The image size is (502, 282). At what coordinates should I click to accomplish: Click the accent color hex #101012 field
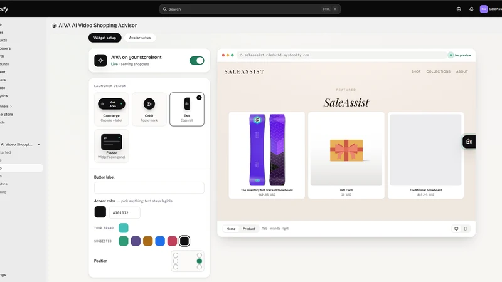(x=124, y=212)
